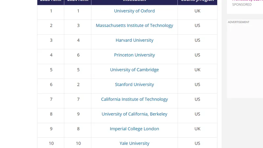Open the California Institute of Technology link
263x148 pixels.
point(134,99)
